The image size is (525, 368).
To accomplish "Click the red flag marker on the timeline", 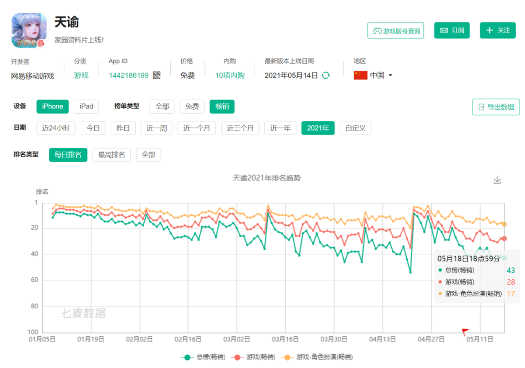I will [465, 332].
